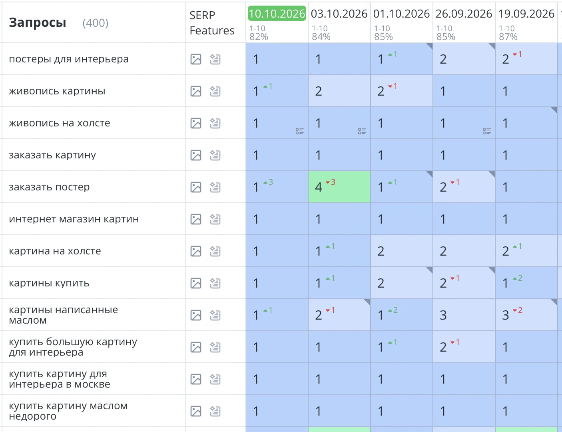This screenshot has height=432, width=562.
Task: Open the query картины написанные маслом
Action: tap(63, 315)
